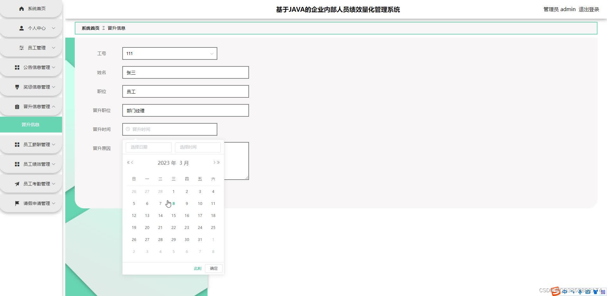Select March 12 in the calendar

tap(134, 216)
